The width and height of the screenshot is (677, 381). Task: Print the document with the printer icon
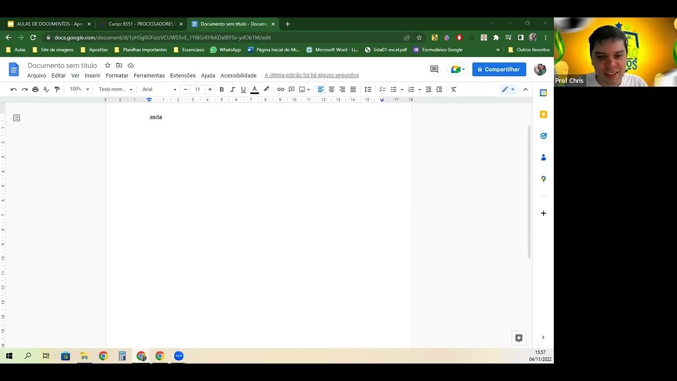(35, 89)
